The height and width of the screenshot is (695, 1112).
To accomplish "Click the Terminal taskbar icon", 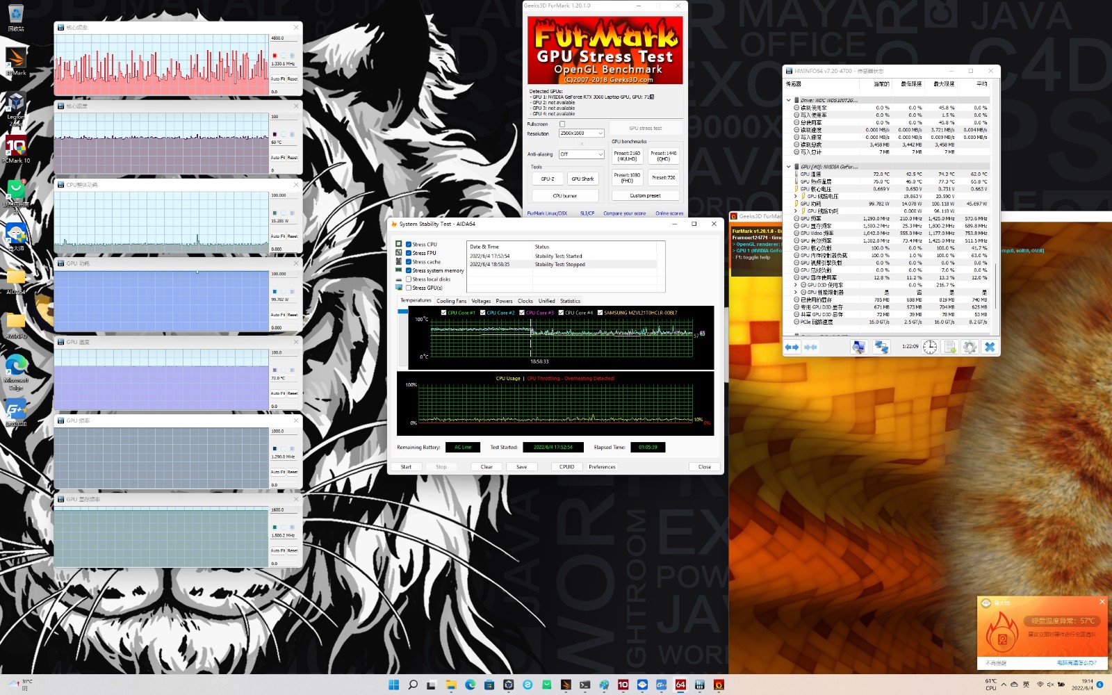I will click(x=584, y=685).
